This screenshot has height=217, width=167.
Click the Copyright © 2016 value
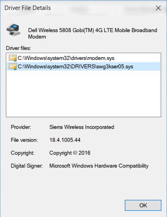70,153
